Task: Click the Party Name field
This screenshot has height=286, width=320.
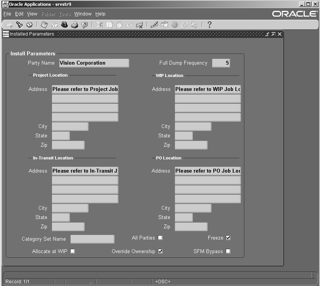Action: (94, 63)
